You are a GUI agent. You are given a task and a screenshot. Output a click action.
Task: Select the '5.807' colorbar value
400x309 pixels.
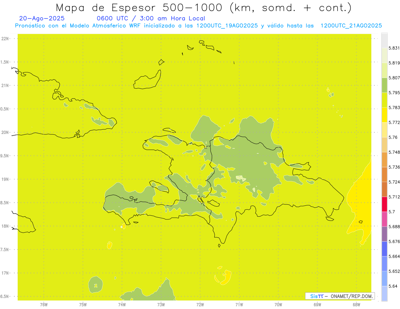tap(394, 78)
